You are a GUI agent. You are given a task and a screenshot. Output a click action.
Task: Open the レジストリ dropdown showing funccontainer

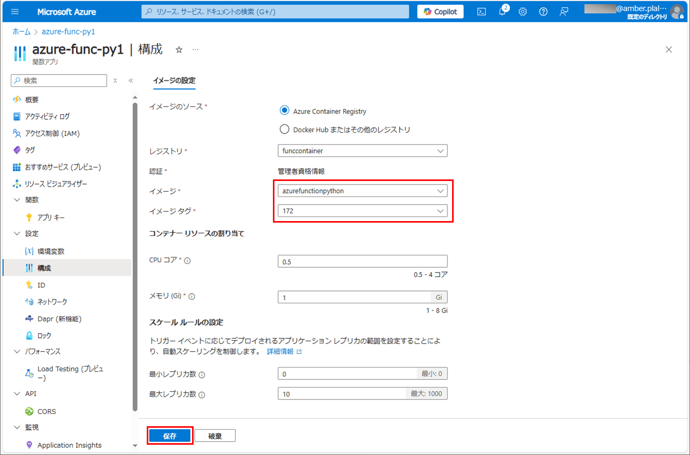[363, 151]
